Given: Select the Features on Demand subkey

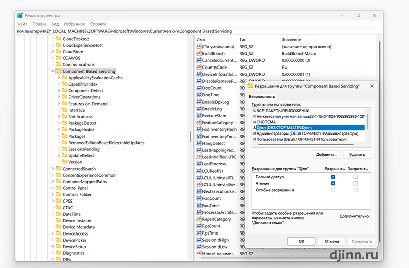Looking at the screenshot, I should pyautogui.click(x=87, y=104).
